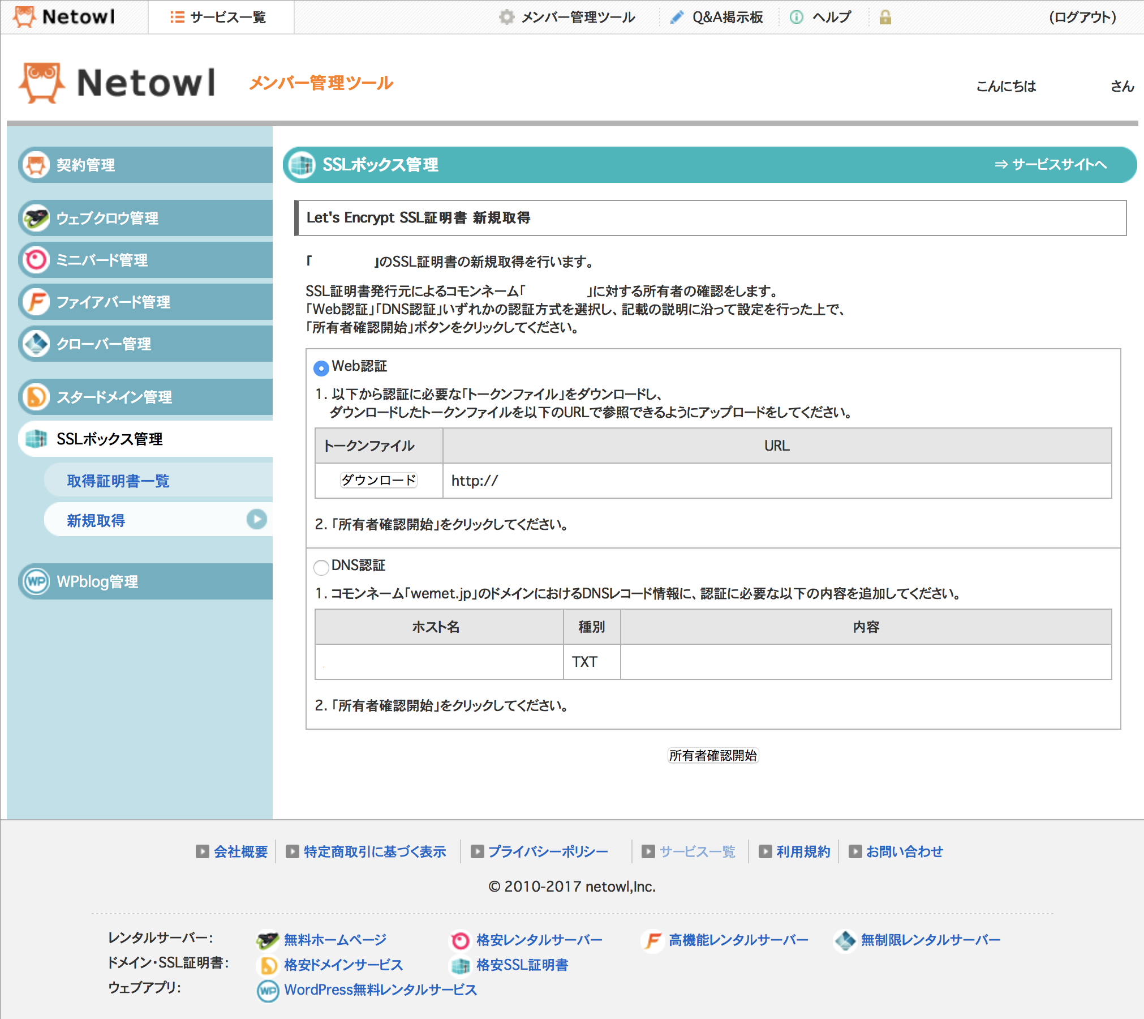
Task: Click the WP icon beside WordPress無料レンタルサービス
Action: pyautogui.click(x=268, y=991)
